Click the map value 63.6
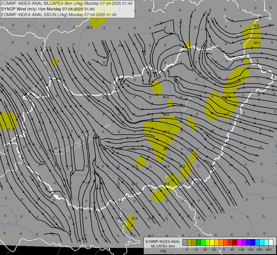This screenshot has width=277, height=255. pyautogui.click(x=256, y=25)
